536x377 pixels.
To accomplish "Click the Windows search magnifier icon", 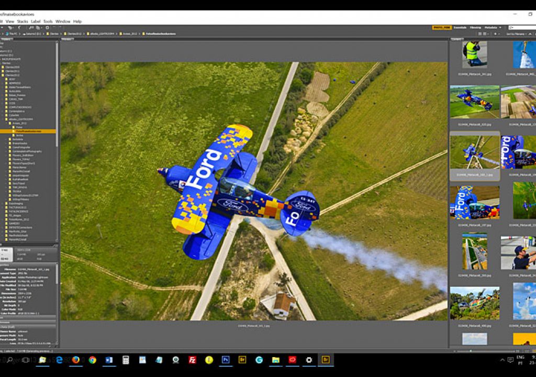I will [10, 360].
